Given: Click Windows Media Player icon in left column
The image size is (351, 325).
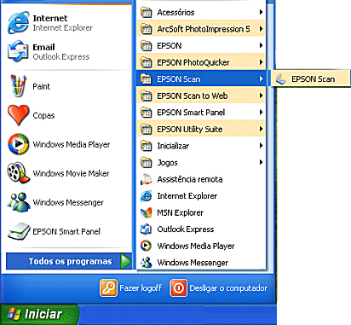Looking at the screenshot, I should point(18,144).
